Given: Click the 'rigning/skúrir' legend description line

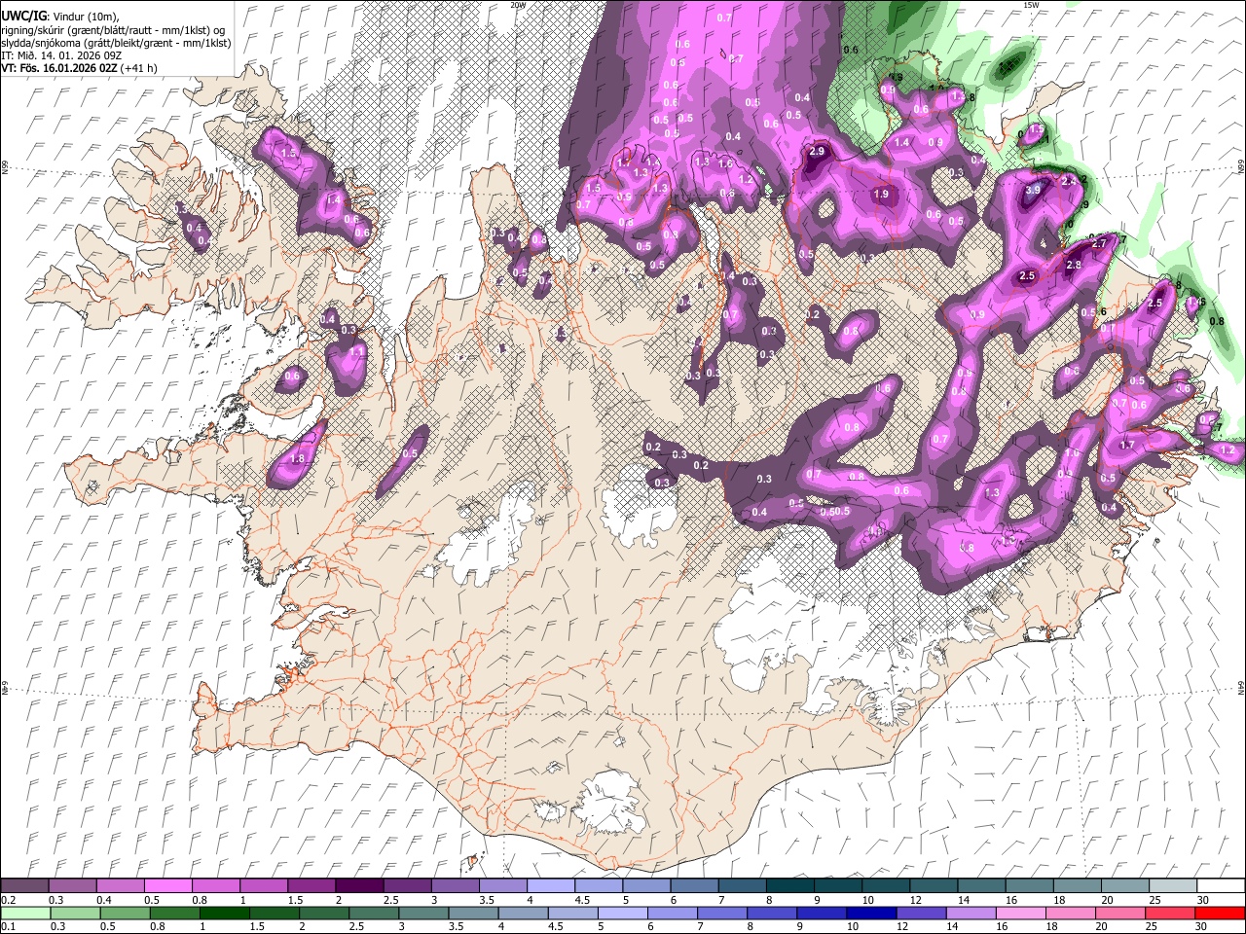Looking at the screenshot, I should [113, 30].
